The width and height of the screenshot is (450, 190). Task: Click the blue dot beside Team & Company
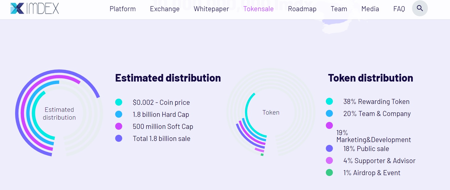[329, 113]
